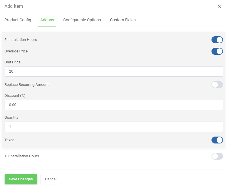Enable Replace Recurring Amount switch
The width and height of the screenshot is (227, 189).
[x=217, y=85]
